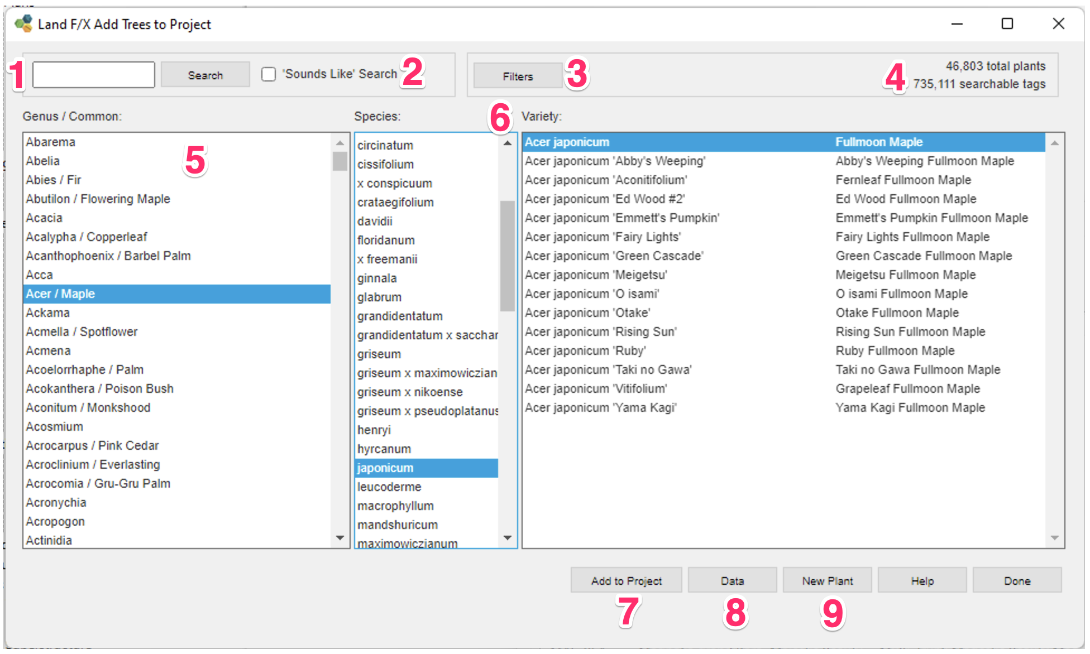Select crataegifolium species

[427, 203]
